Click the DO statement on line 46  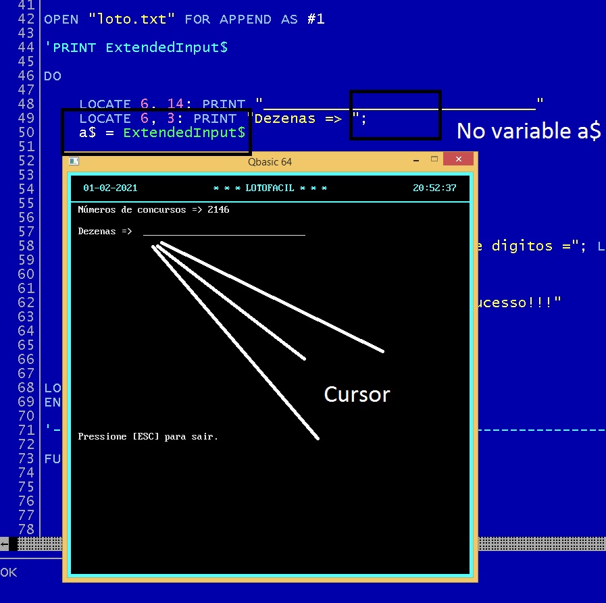tap(53, 76)
